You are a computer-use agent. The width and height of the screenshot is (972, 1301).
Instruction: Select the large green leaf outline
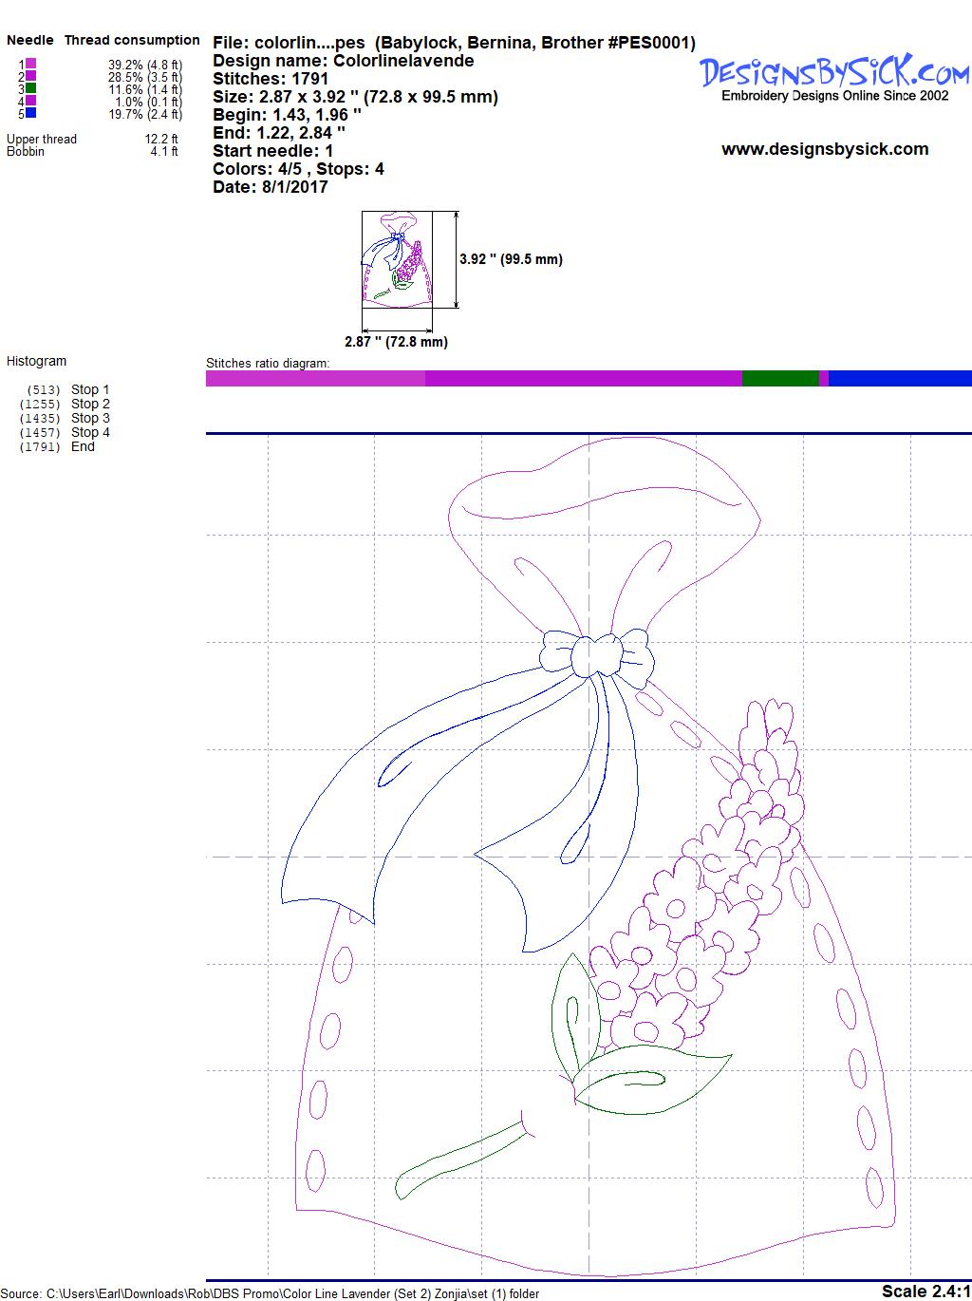(650, 1077)
